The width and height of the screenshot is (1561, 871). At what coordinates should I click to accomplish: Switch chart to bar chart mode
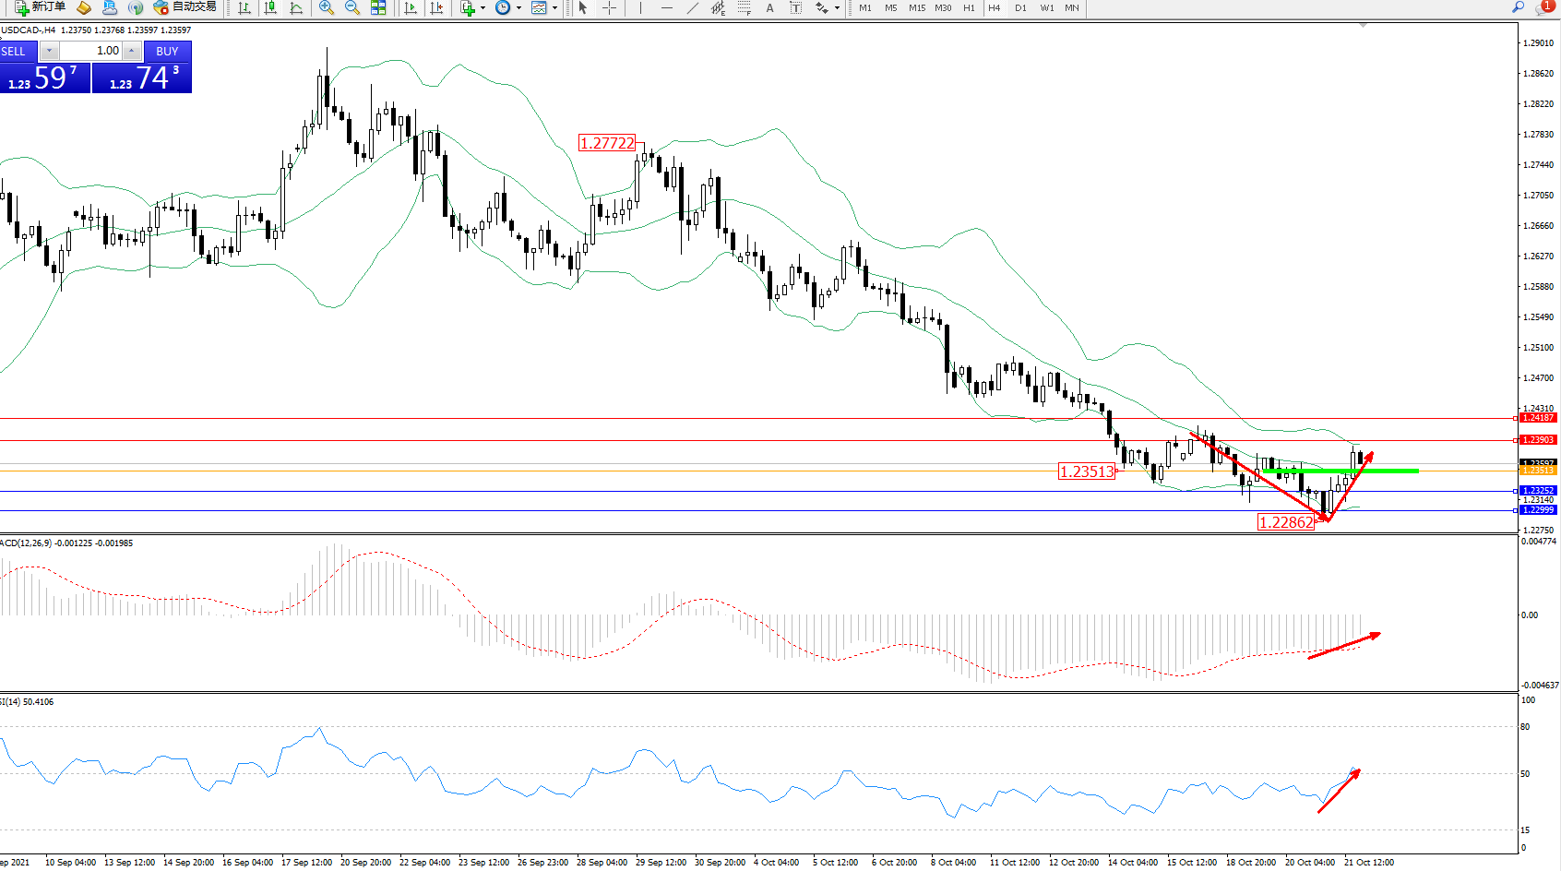[x=244, y=7]
